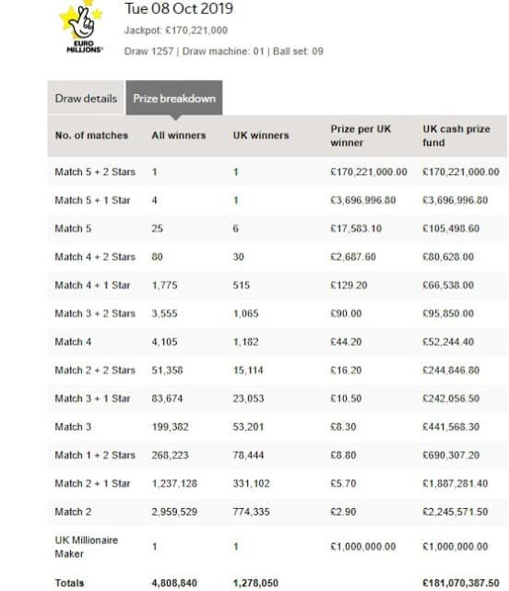
Task: Click the EuroMillions crossed-fingers logo
Action: (x=82, y=27)
